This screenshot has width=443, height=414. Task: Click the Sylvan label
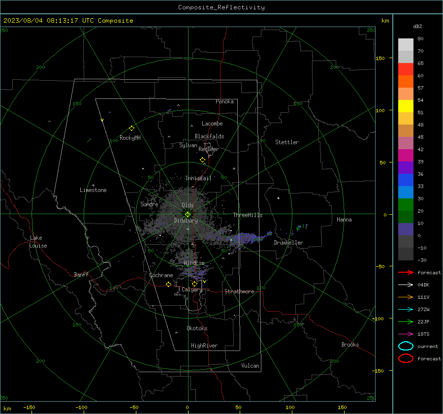point(188,145)
